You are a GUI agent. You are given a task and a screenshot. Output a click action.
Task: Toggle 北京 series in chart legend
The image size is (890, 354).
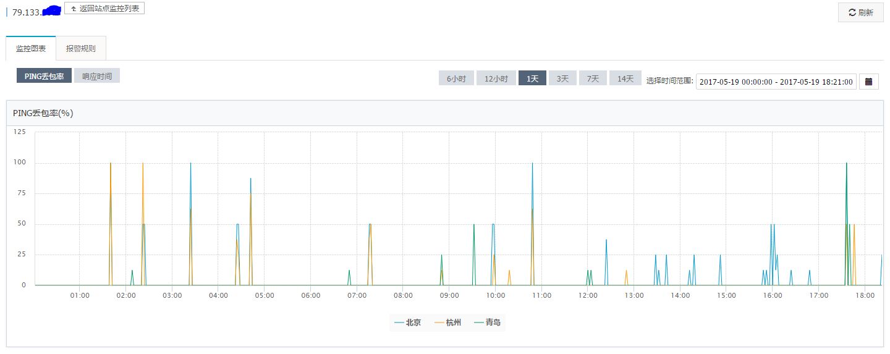408,322
